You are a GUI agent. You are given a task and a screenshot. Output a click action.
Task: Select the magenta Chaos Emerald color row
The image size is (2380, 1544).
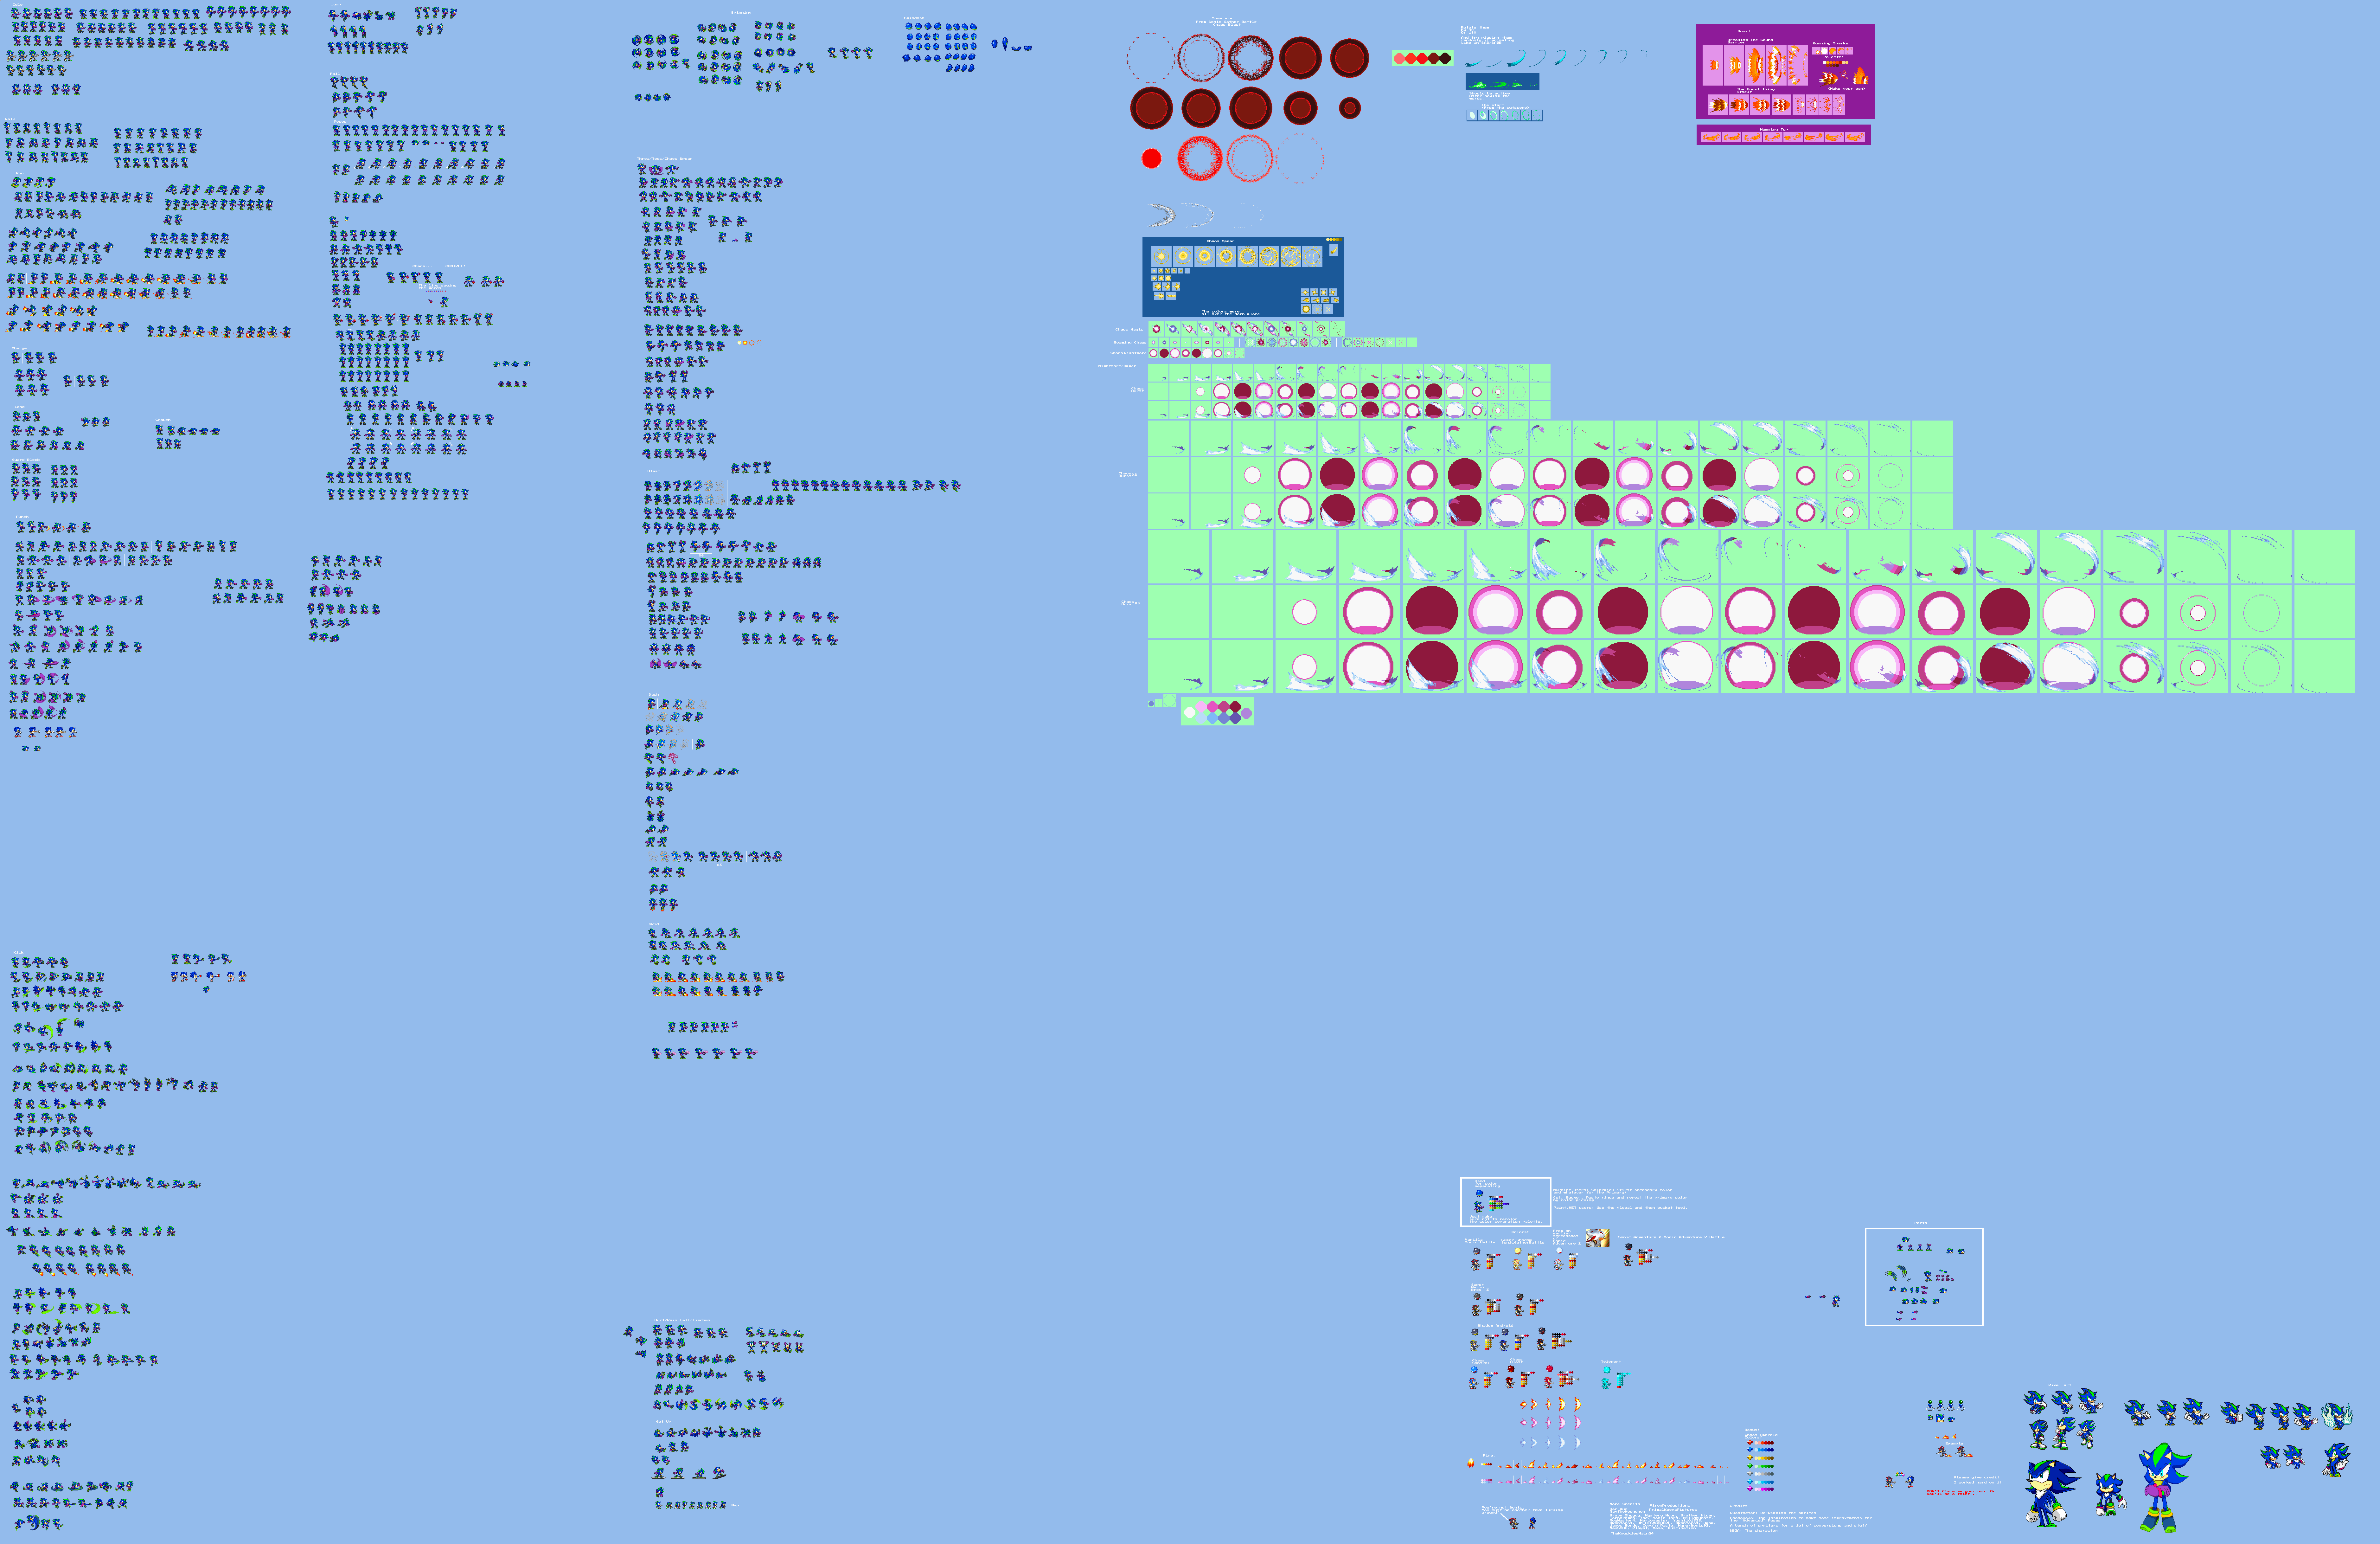1760,1489
